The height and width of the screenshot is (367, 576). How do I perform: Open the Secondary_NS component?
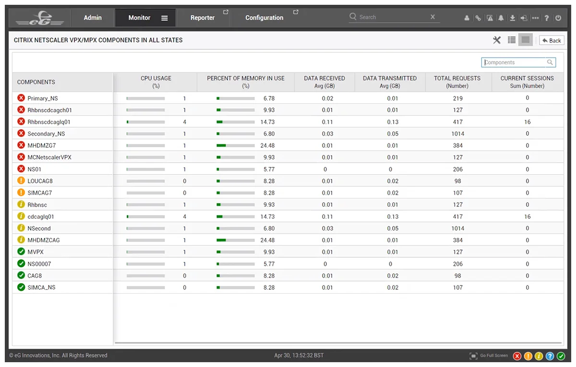coord(46,134)
